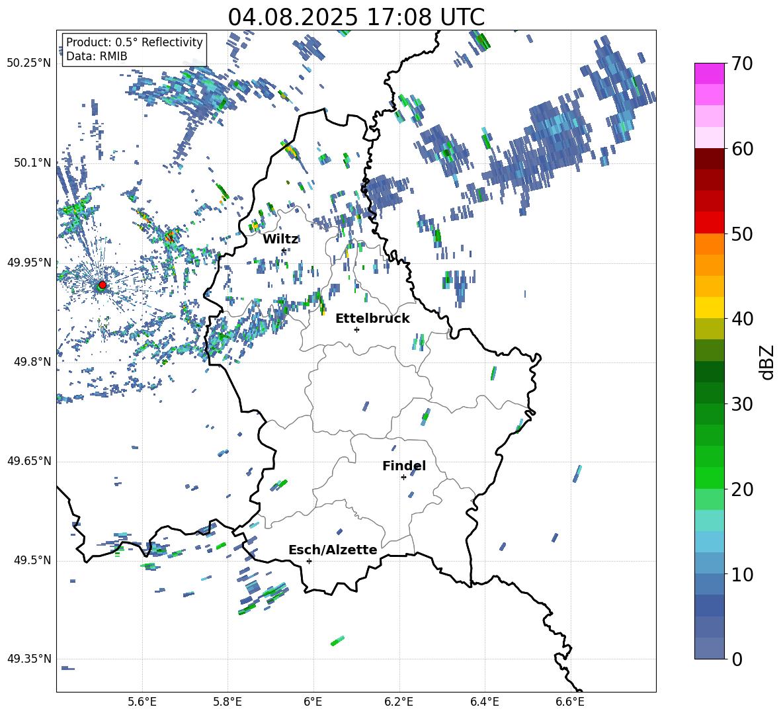Click the Wiltz city label
Viewport: 783px width, 715px height.
280,239
